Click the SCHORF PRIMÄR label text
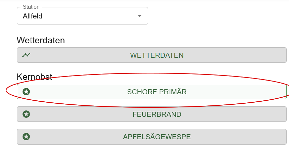Screen dimensions: 289x151 [x=157, y=92]
